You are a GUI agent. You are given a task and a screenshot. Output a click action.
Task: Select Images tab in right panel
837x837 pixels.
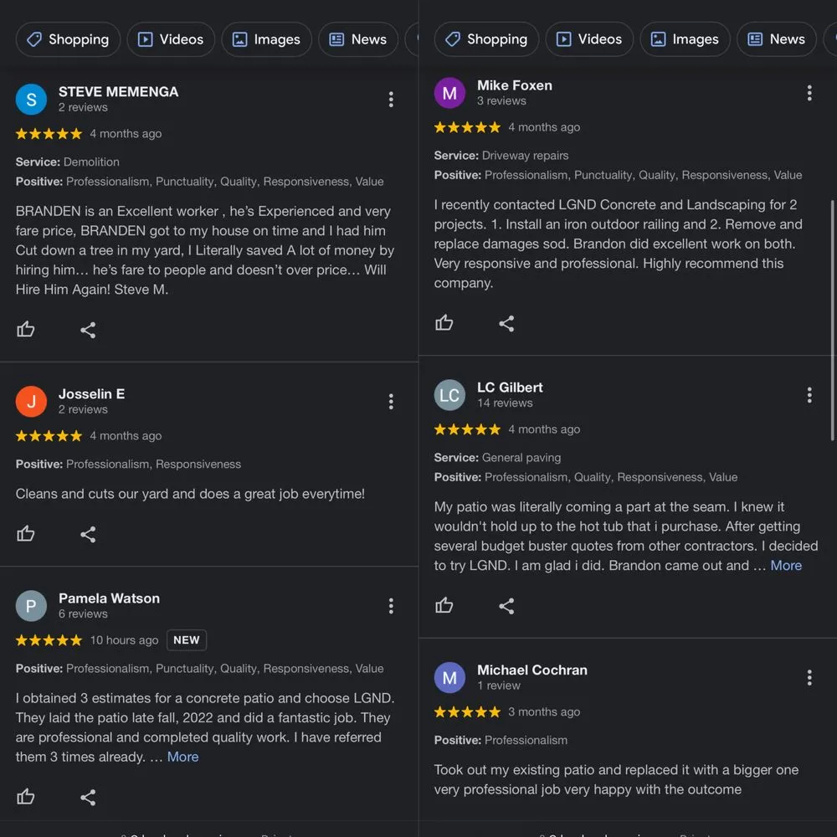(x=685, y=39)
